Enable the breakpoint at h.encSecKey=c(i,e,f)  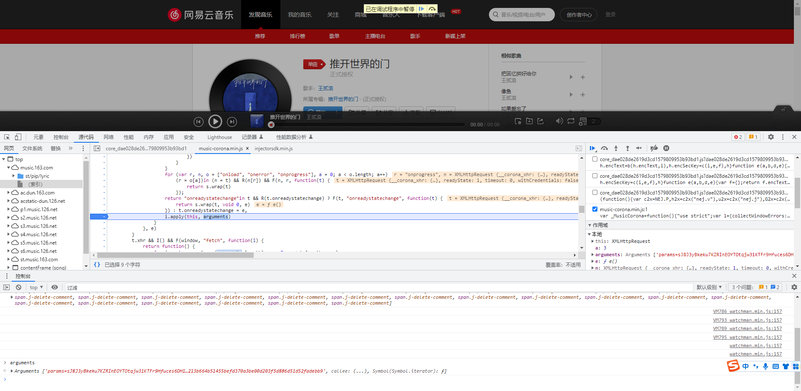coord(595,176)
